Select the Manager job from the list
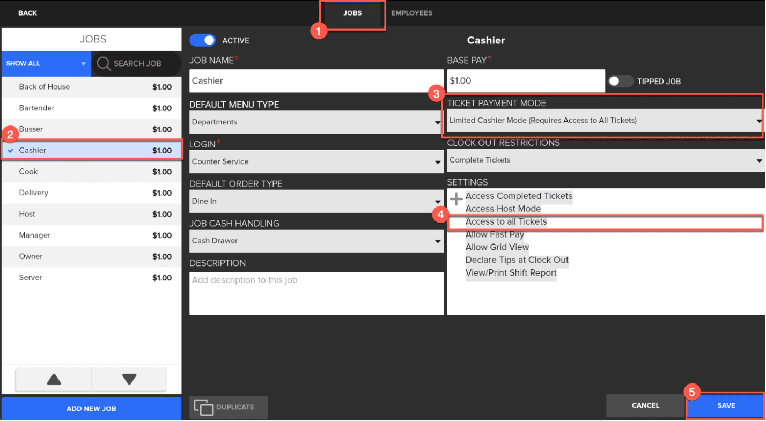766x421 pixels. coord(91,235)
